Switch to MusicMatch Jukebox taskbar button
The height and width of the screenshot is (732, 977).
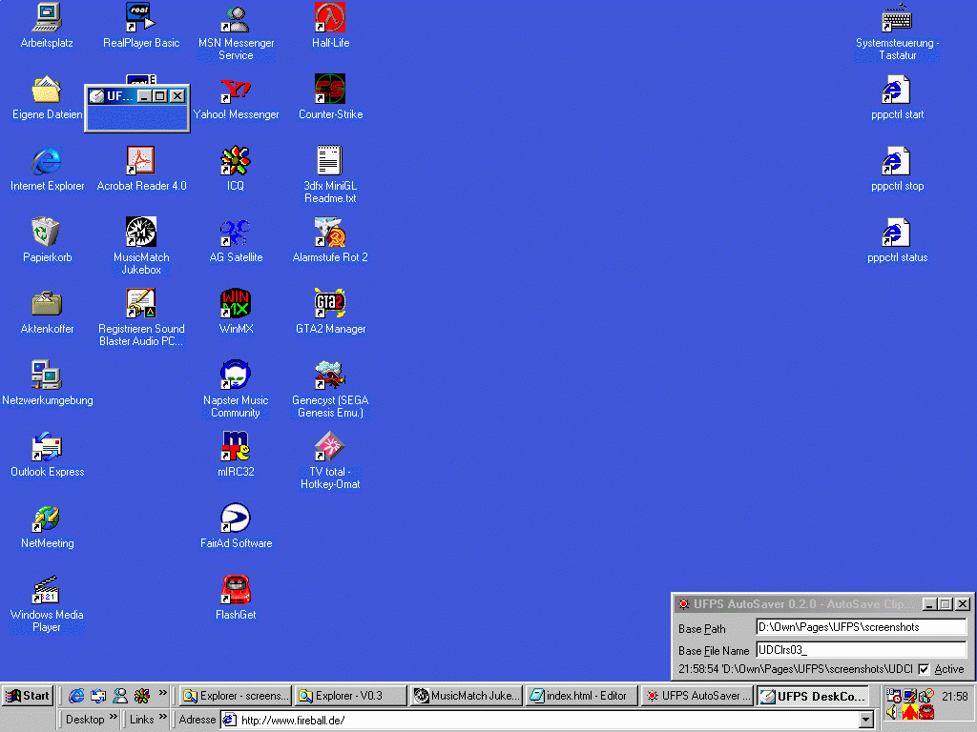pos(466,696)
